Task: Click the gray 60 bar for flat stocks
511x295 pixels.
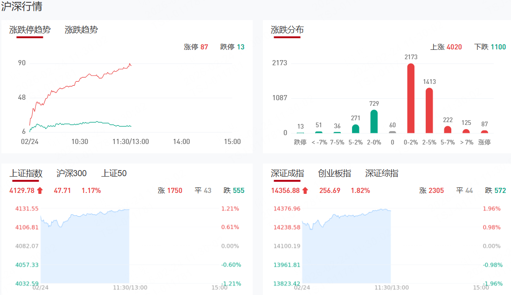Action: click(393, 132)
